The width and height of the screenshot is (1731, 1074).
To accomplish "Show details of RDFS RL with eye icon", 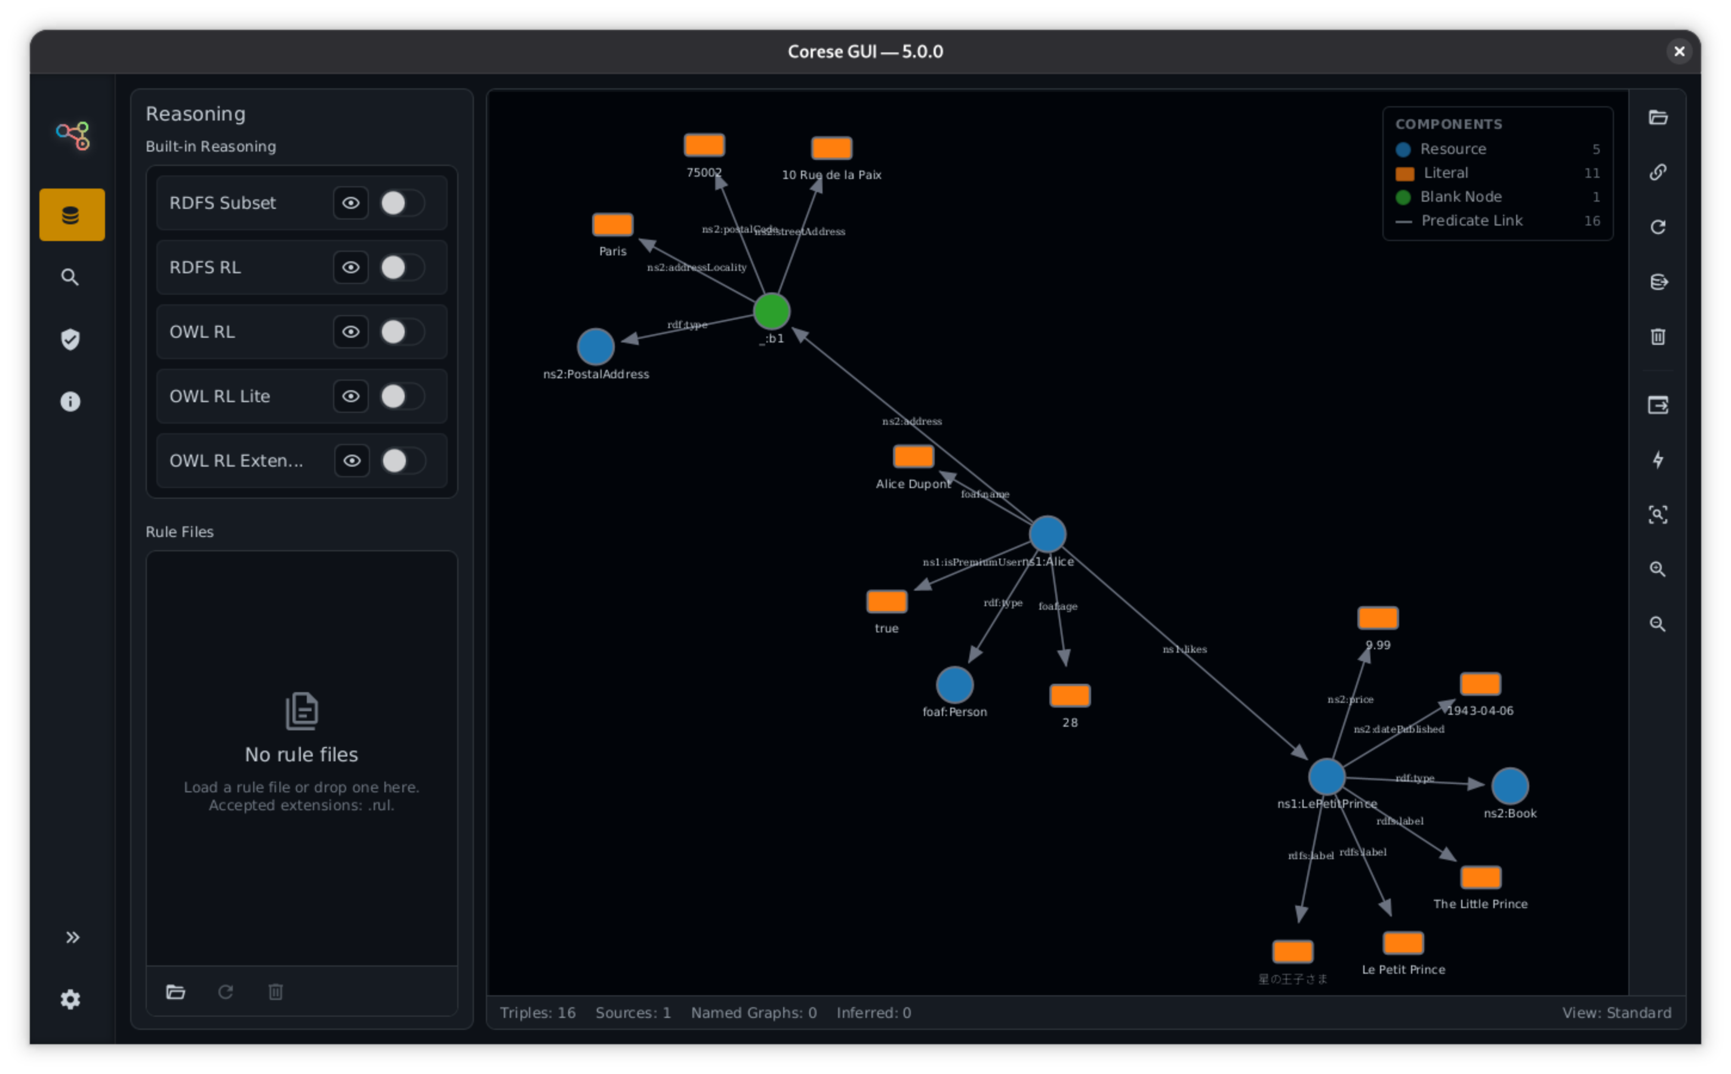I will 350,267.
